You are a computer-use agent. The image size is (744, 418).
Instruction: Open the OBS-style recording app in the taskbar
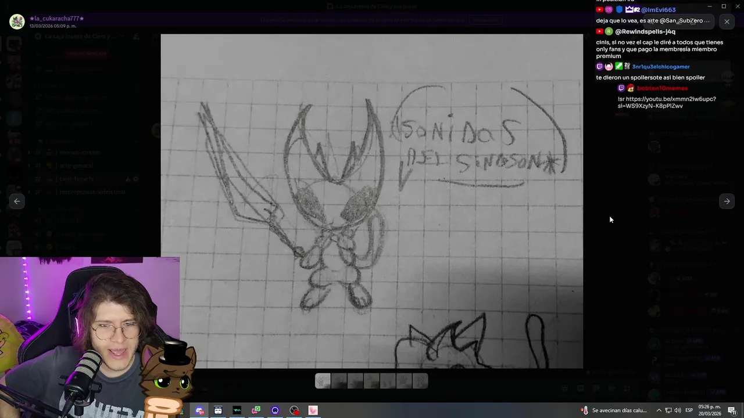tap(294, 410)
